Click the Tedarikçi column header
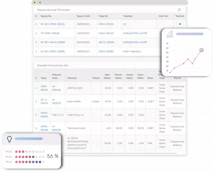 [x=128, y=16]
